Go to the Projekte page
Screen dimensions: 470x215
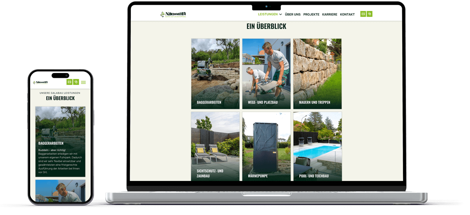tap(311, 14)
